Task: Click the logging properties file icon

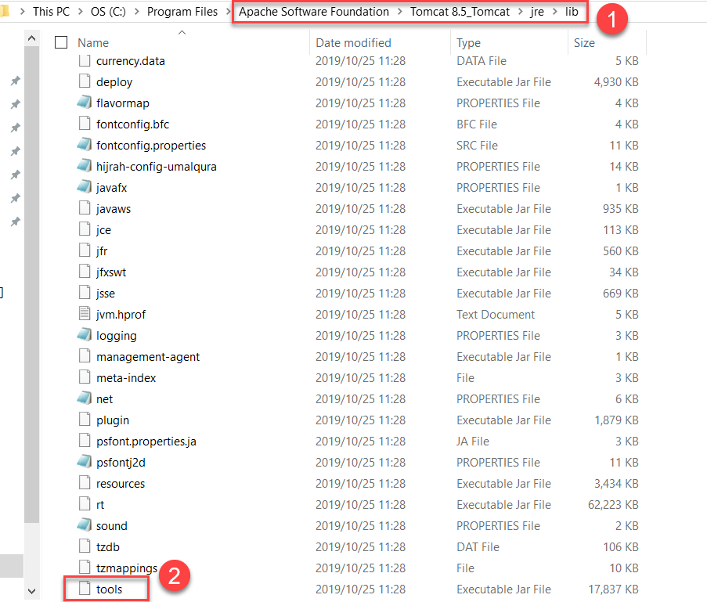Action: tap(85, 335)
